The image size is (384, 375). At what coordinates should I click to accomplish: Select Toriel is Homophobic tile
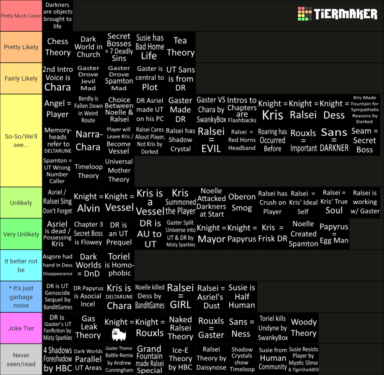point(119,265)
